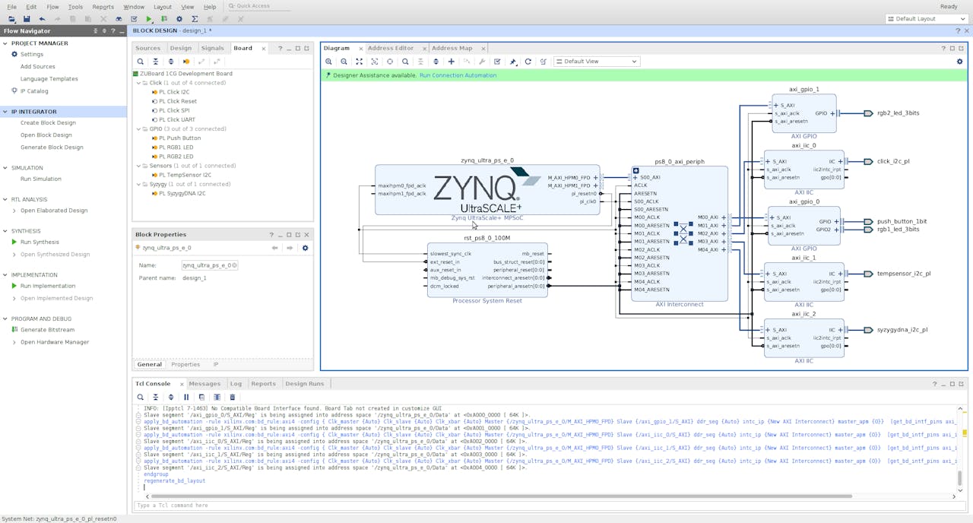This screenshot has width=973, height=523.
Task: Zoom to fit the block diagram
Action: click(359, 62)
